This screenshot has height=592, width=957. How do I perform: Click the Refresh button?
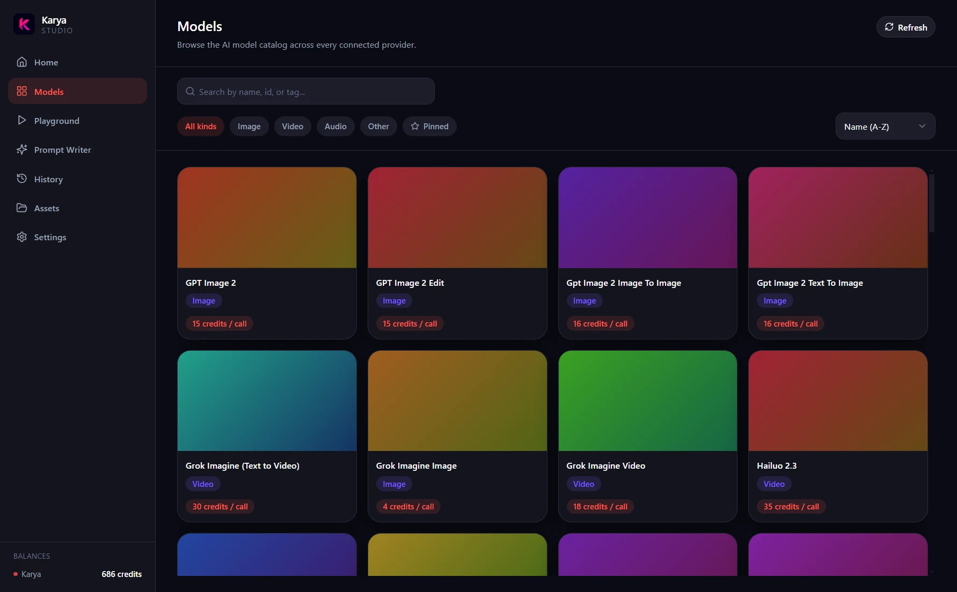(905, 27)
